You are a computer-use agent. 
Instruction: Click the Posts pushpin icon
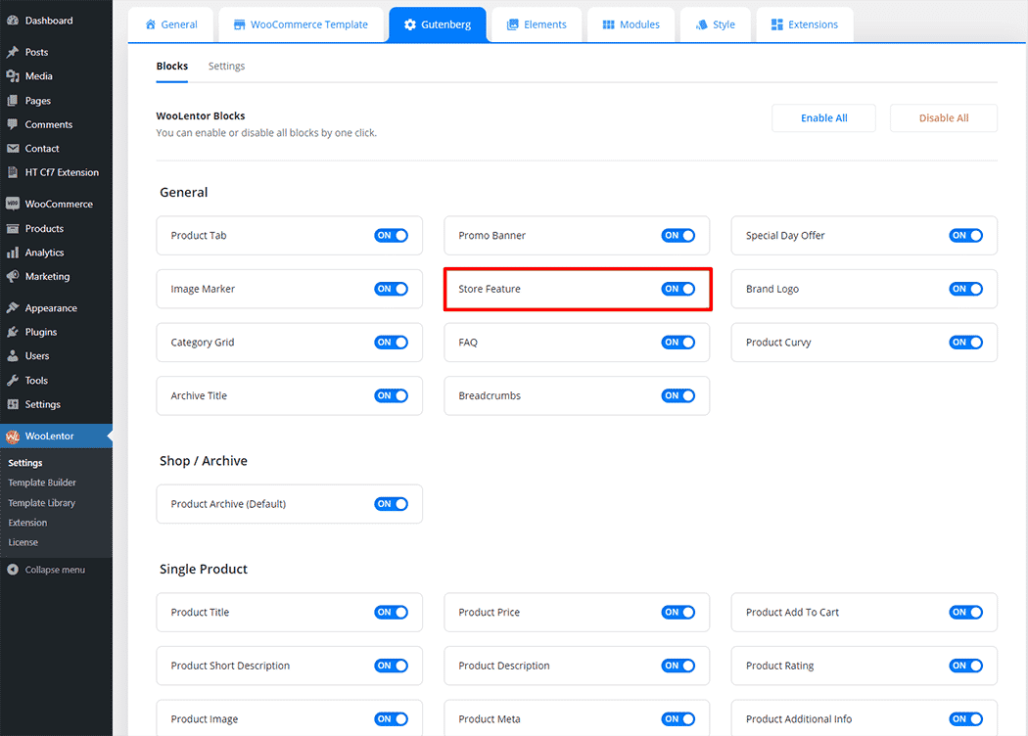pyautogui.click(x=13, y=52)
